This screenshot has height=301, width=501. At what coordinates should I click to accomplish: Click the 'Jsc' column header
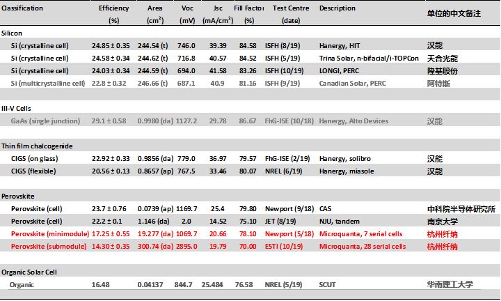click(x=218, y=8)
